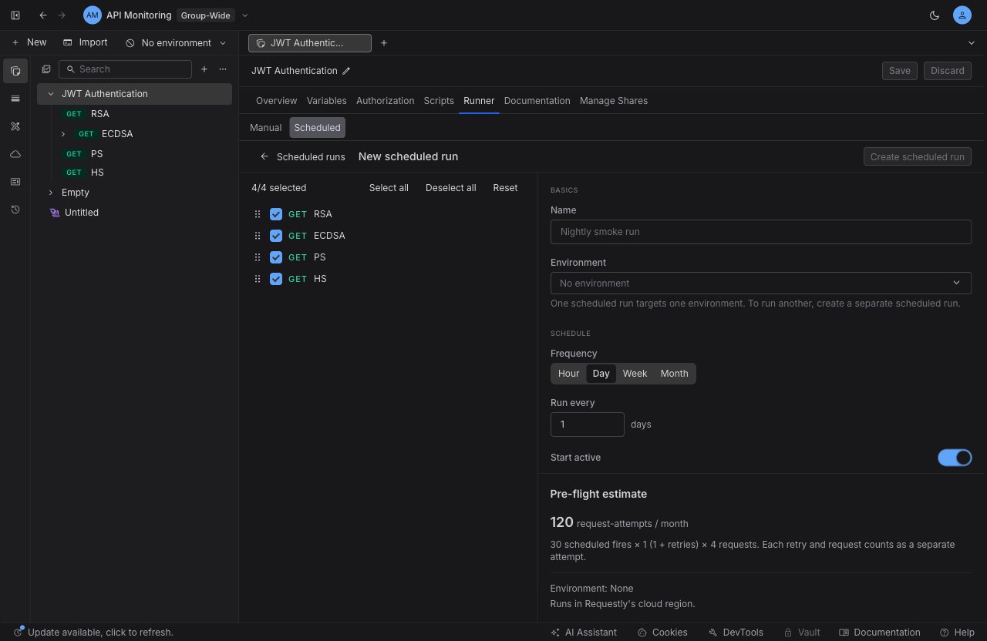Click the AM workspace avatar
987x641 pixels.
(x=93, y=15)
